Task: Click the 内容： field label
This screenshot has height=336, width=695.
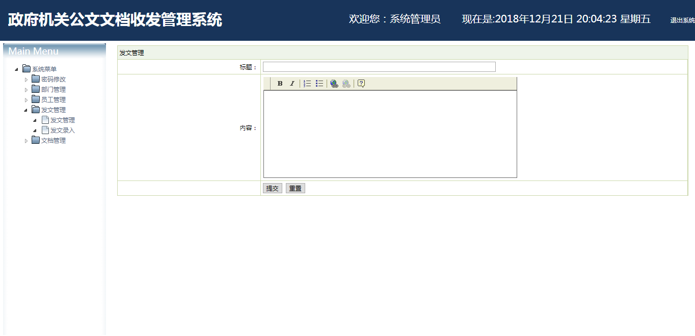Action: 249,128
